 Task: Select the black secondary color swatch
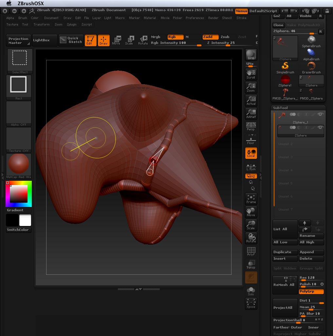point(12,220)
